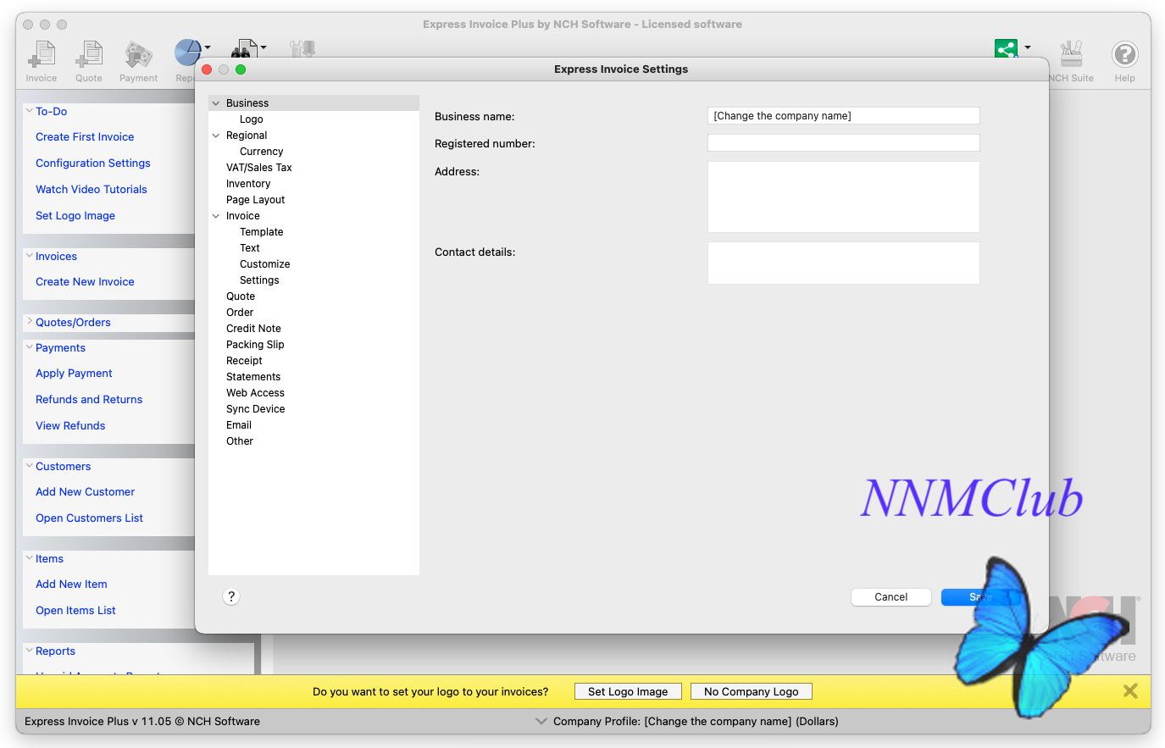The width and height of the screenshot is (1165, 748).
Task: Click the Payment toolbar icon
Action: (x=138, y=56)
